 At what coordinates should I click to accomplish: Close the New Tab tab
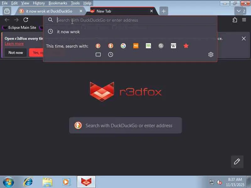[x=152, y=11]
